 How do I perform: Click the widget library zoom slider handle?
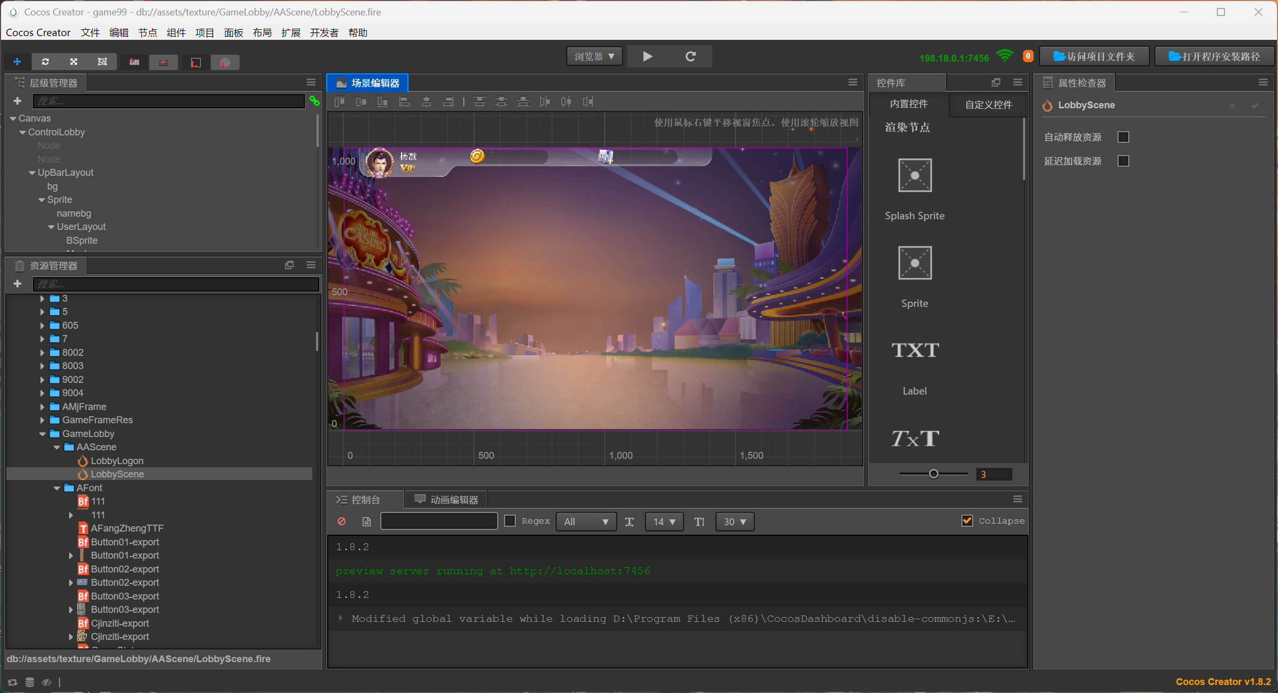tap(933, 474)
